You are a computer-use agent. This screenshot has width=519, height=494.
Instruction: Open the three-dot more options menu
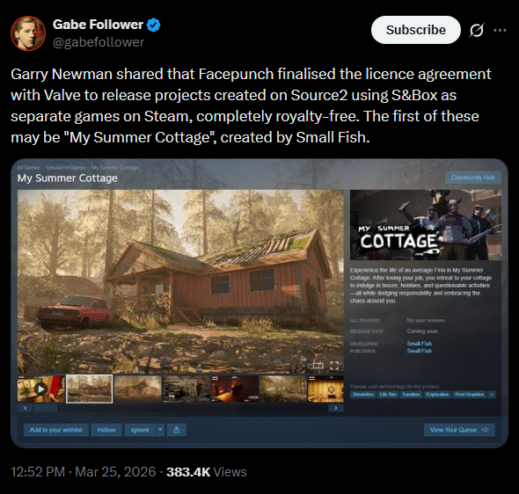(x=500, y=30)
